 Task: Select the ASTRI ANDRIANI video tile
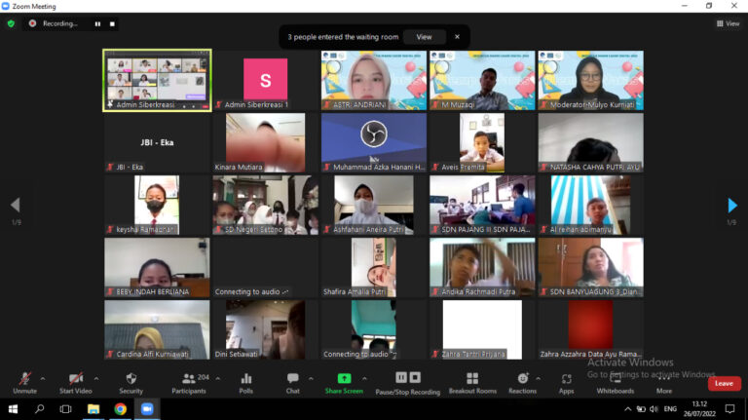pyautogui.click(x=374, y=80)
